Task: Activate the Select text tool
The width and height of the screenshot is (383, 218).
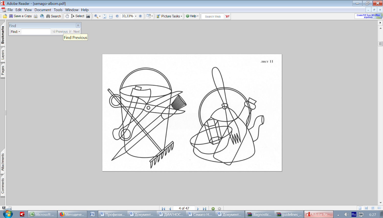Action: pos(77,16)
